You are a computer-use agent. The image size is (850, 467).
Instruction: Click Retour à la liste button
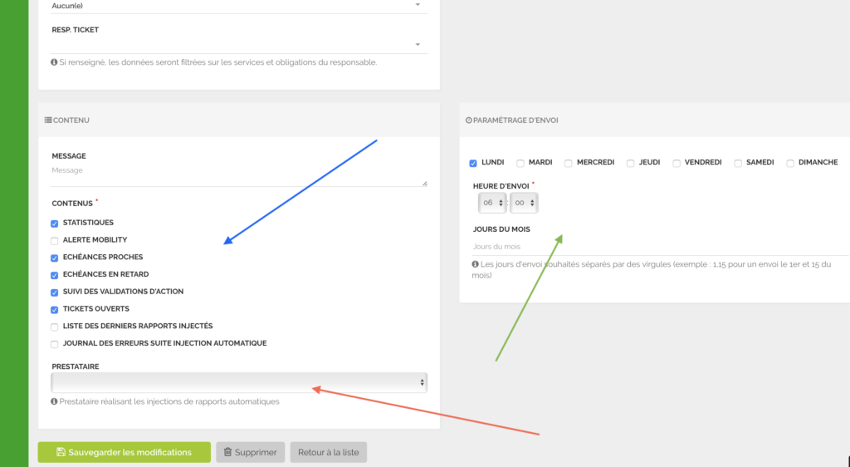point(329,453)
